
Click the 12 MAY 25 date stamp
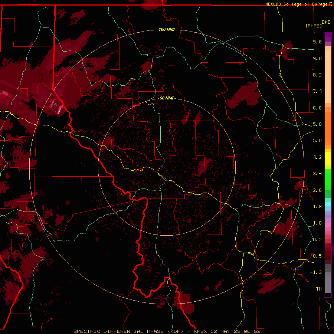(x=226, y=331)
